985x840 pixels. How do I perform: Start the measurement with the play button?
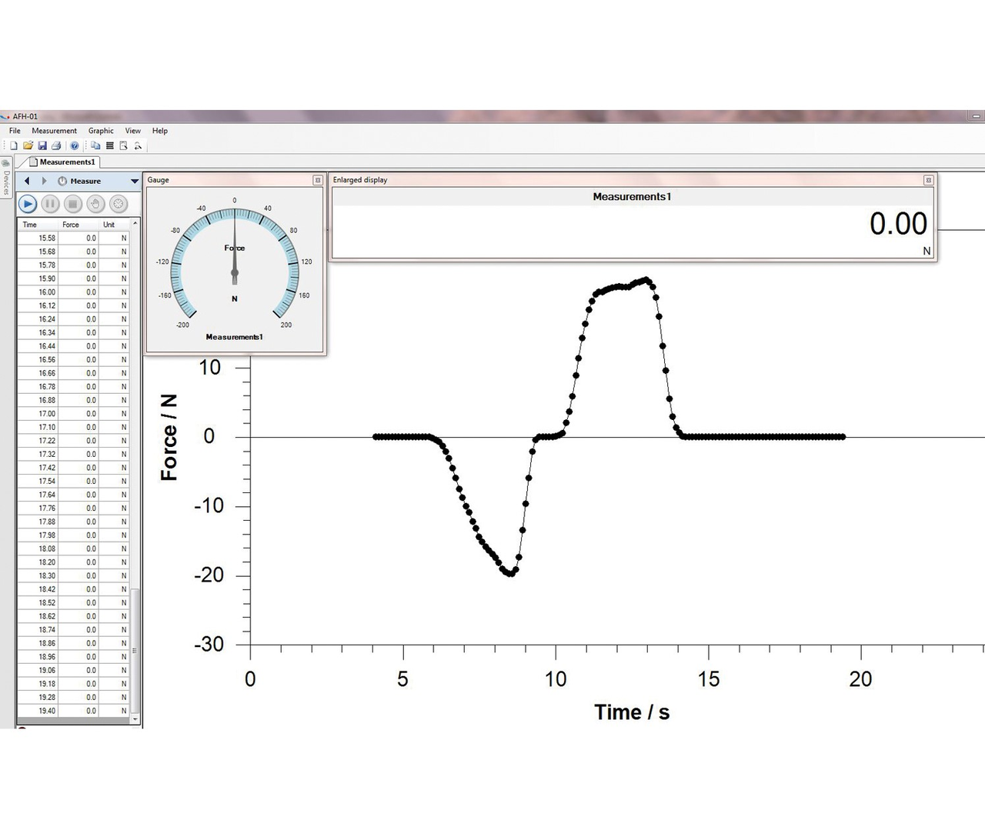point(28,204)
